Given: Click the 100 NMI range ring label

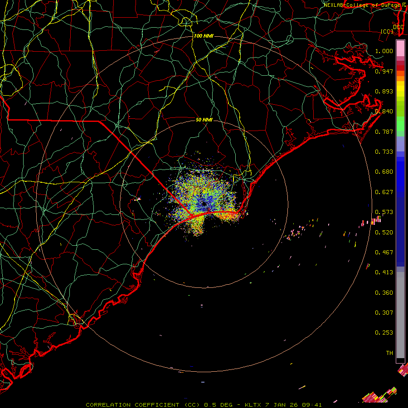Looking at the screenshot, I should [x=204, y=36].
